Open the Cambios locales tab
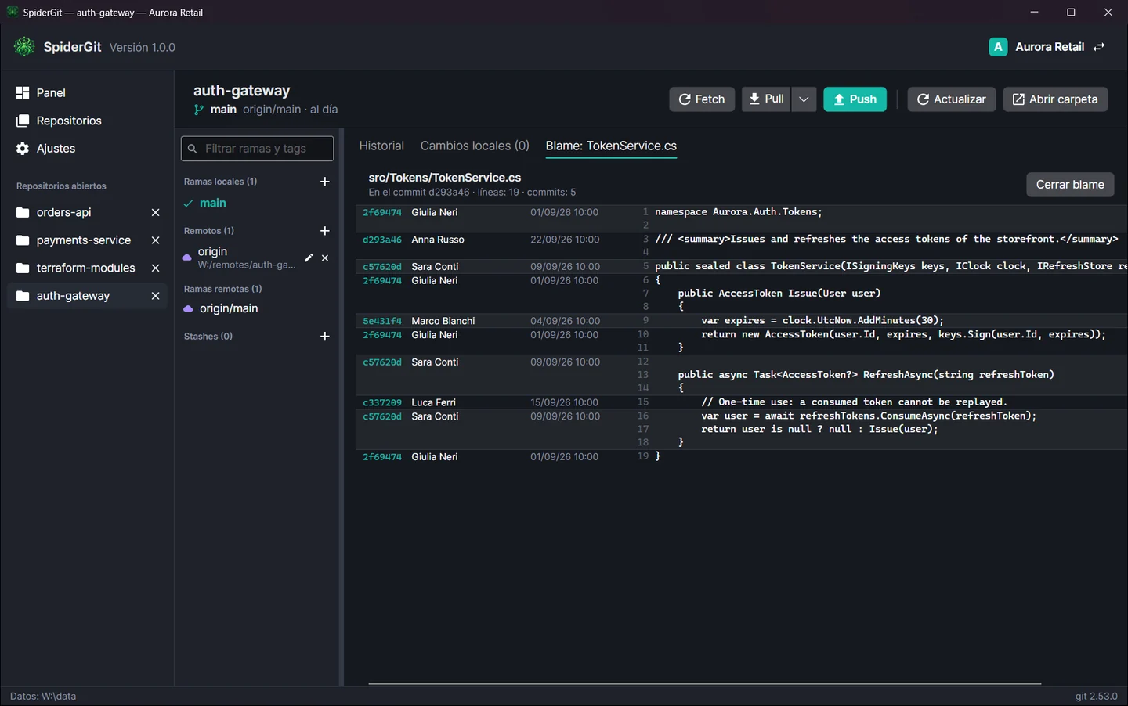The height and width of the screenshot is (706, 1128). [475, 146]
